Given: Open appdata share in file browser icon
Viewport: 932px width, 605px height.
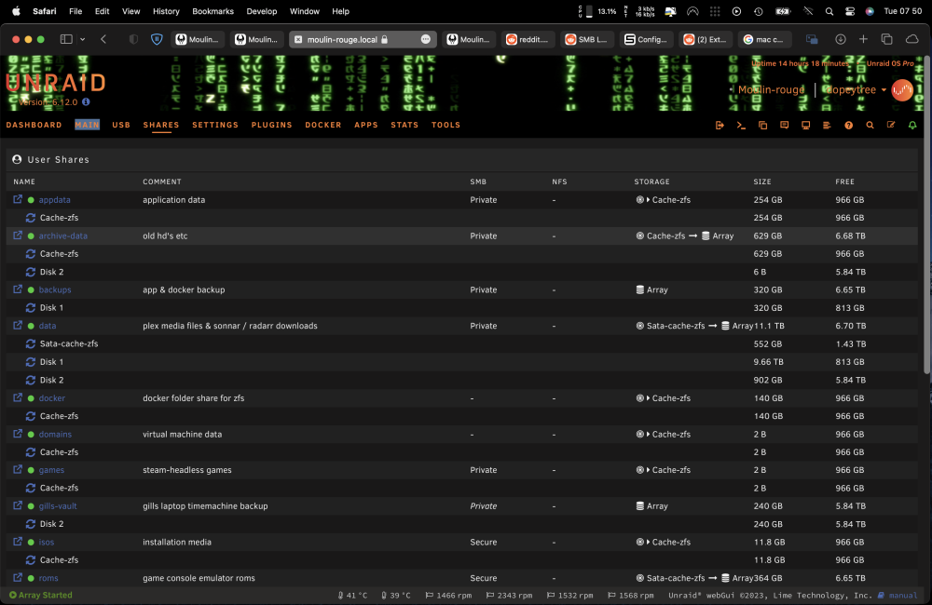Looking at the screenshot, I should (18, 199).
